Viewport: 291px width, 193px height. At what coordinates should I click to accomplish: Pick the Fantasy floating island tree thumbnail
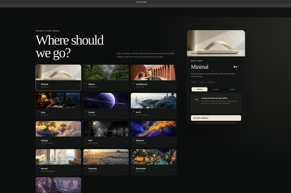coord(58,129)
